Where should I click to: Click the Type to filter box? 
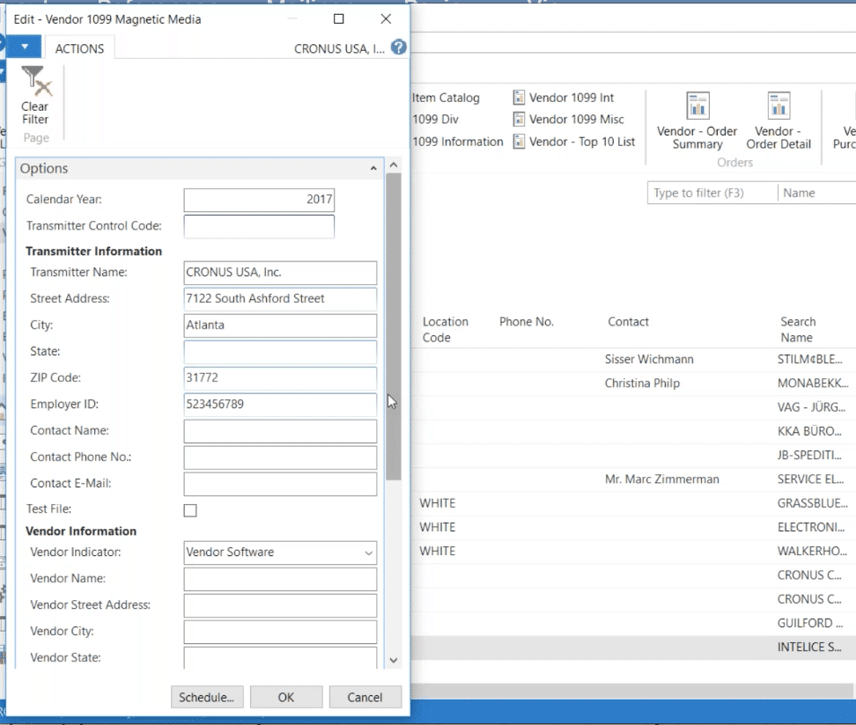[x=712, y=193]
